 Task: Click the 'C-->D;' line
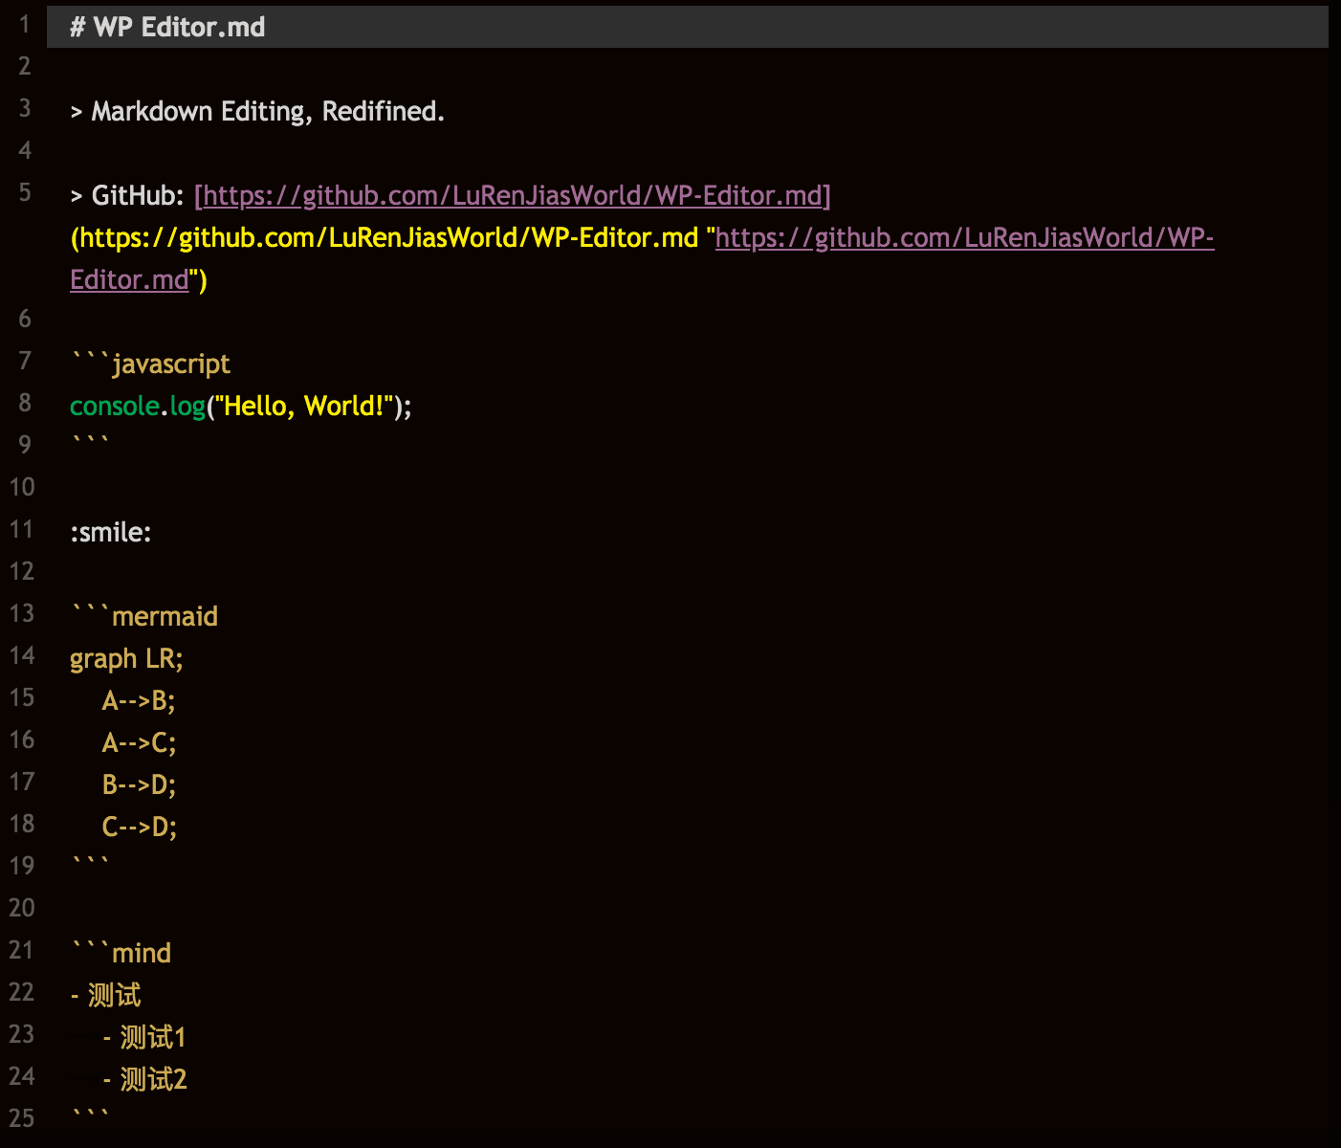click(x=139, y=828)
